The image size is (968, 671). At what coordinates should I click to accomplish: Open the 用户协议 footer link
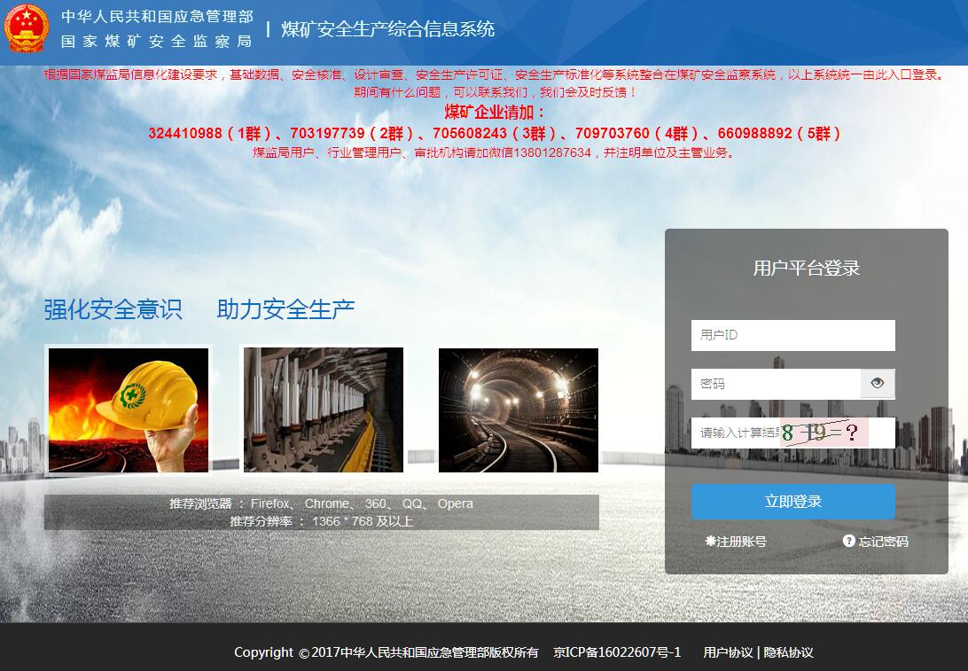(728, 652)
